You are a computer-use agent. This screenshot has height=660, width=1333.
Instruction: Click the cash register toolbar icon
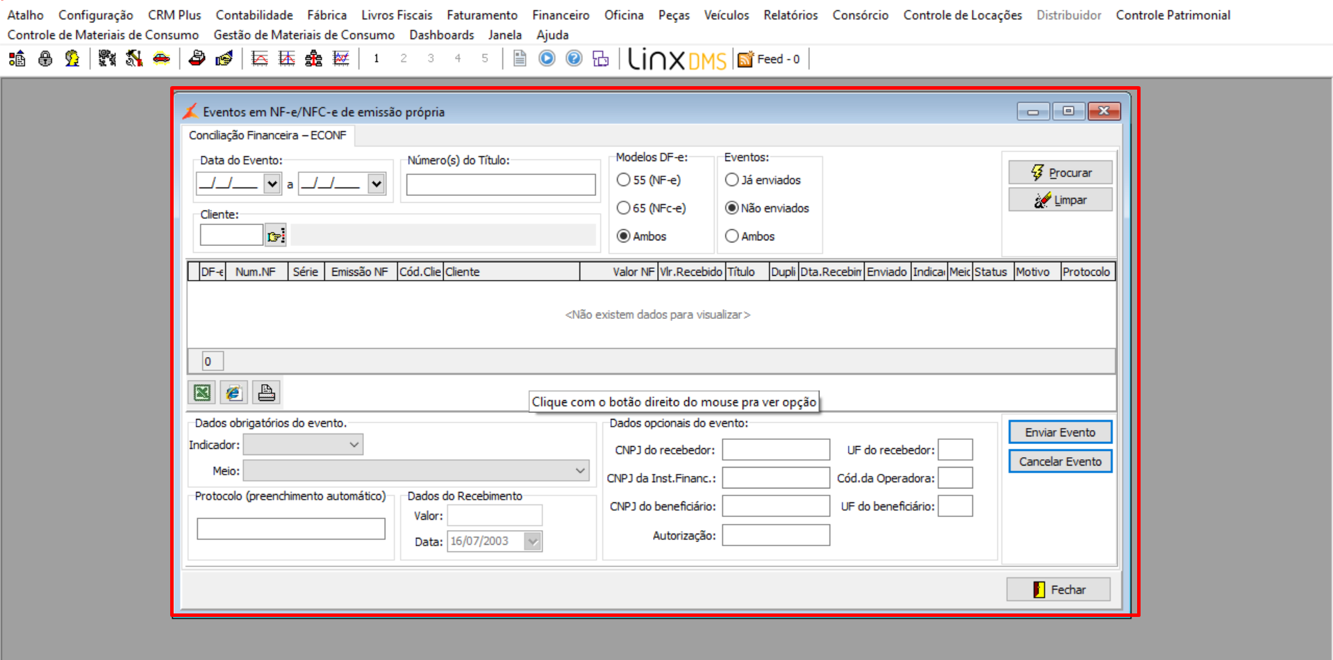click(x=197, y=59)
